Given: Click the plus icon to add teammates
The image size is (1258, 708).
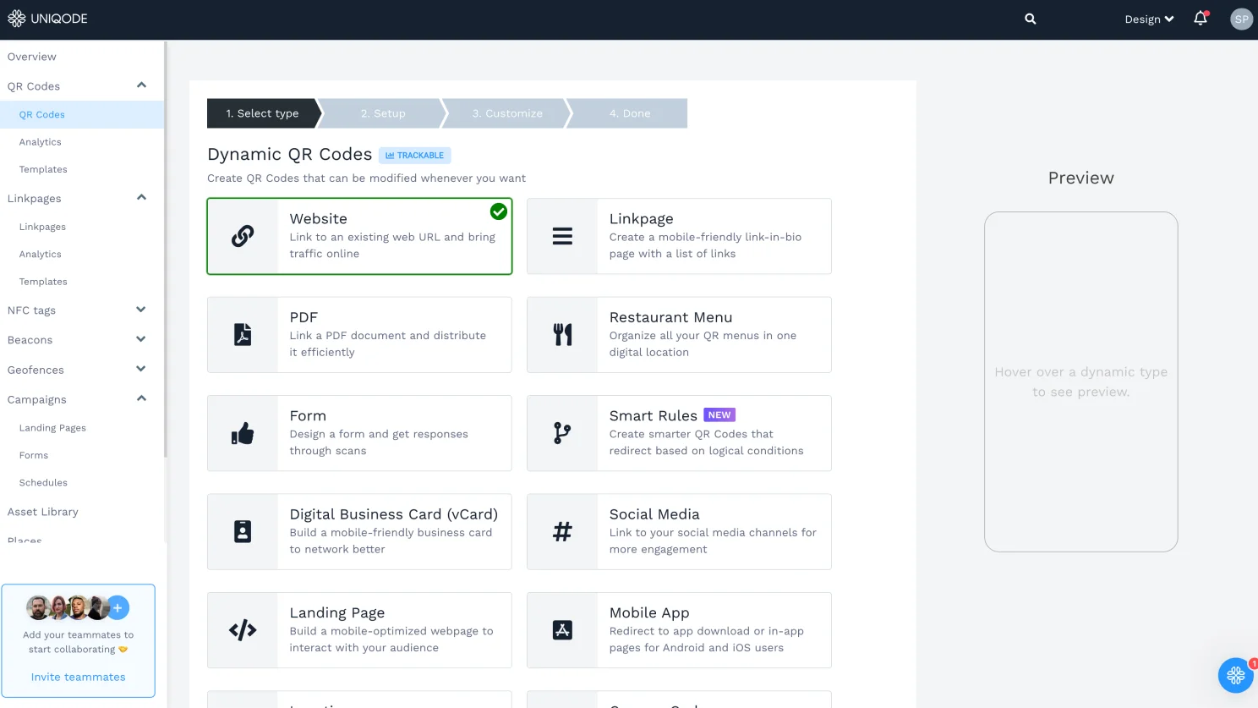Looking at the screenshot, I should click(118, 607).
